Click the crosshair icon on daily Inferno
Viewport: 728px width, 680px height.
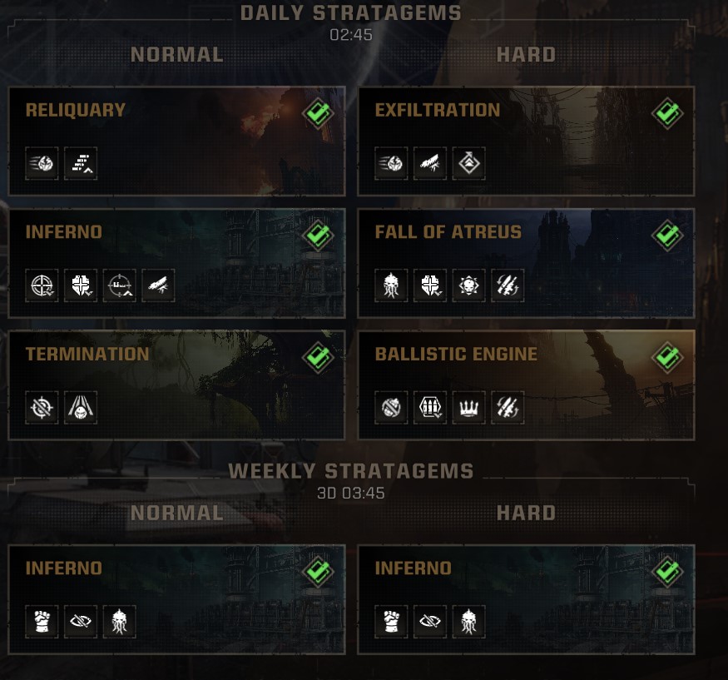(x=42, y=285)
